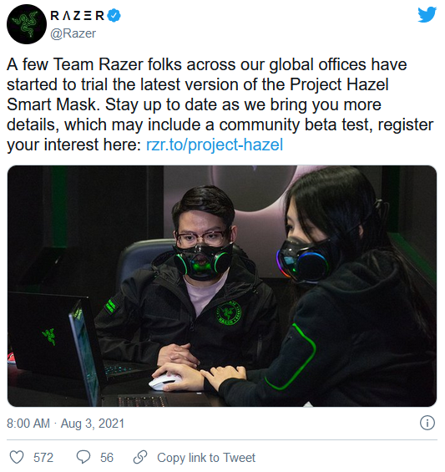This screenshot has width=445, height=472.
Task: Follow the rzr.to/project-hazel link
Action: (x=215, y=145)
